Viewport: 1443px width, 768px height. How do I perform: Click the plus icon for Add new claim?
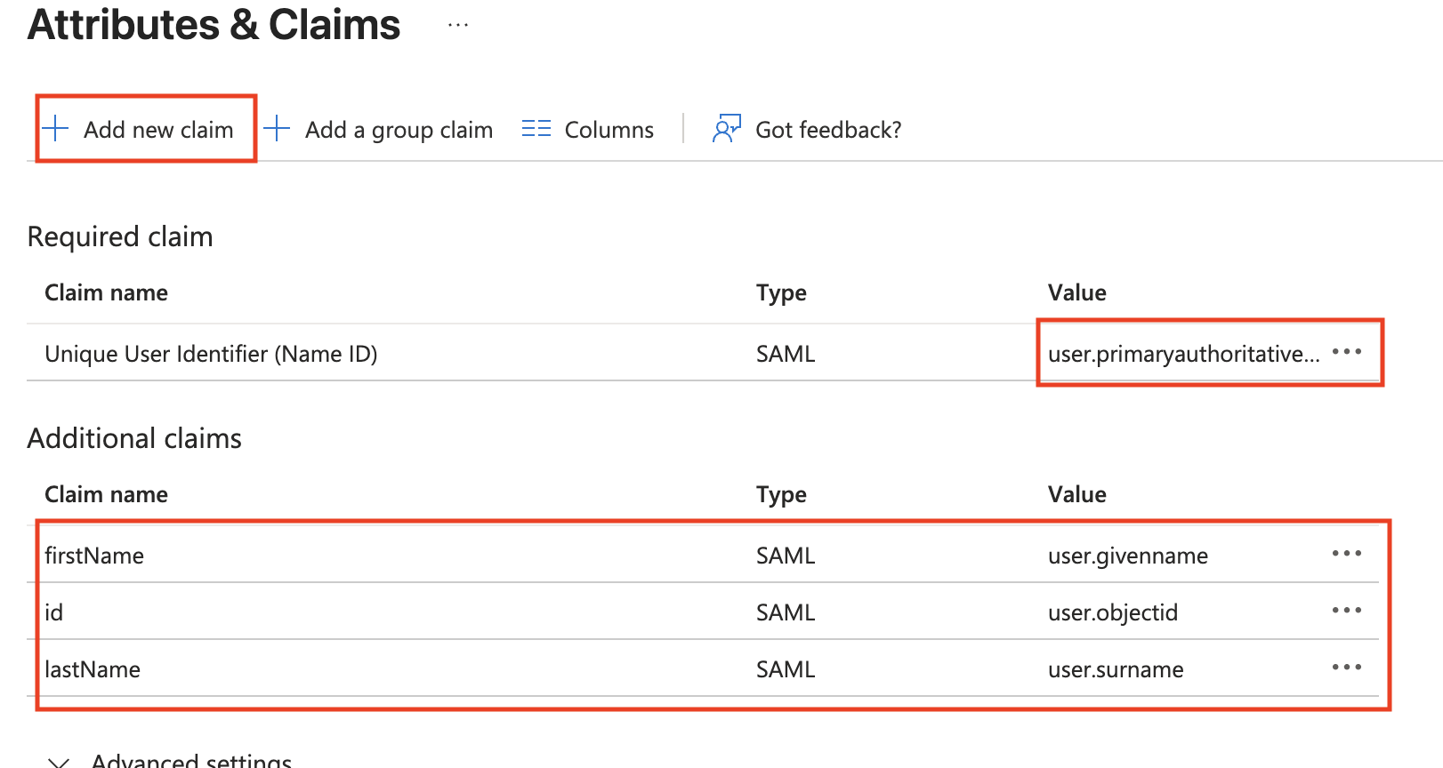(x=55, y=129)
